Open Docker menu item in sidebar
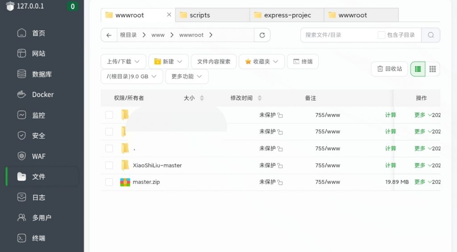 coord(43,95)
